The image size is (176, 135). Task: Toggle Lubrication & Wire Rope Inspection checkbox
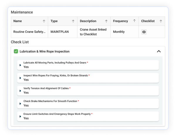16,51
